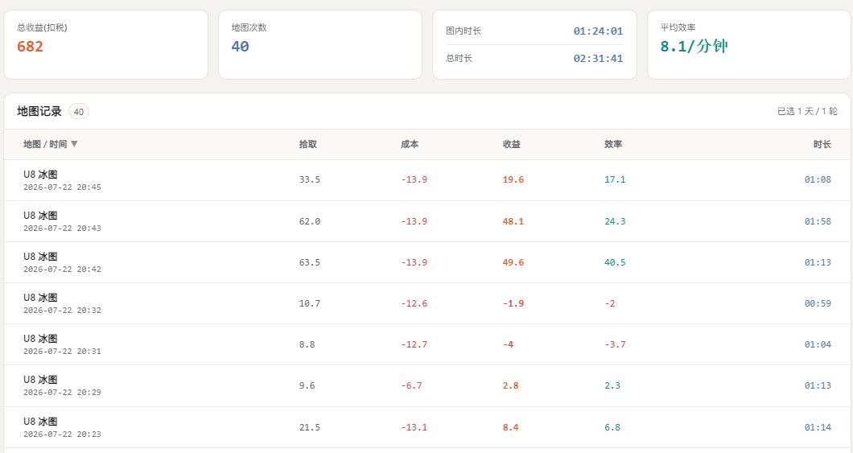853x453 pixels.
Task: Click pickup value 10.7
Action: (x=310, y=303)
